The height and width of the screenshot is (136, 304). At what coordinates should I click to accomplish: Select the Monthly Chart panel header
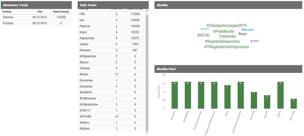(x=229, y=69)
